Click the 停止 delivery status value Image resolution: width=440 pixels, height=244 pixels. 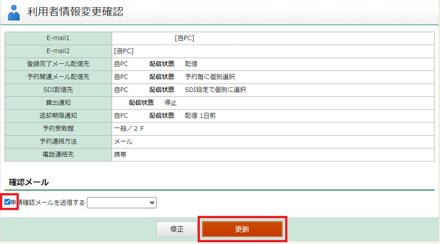(x=170, y=103)
